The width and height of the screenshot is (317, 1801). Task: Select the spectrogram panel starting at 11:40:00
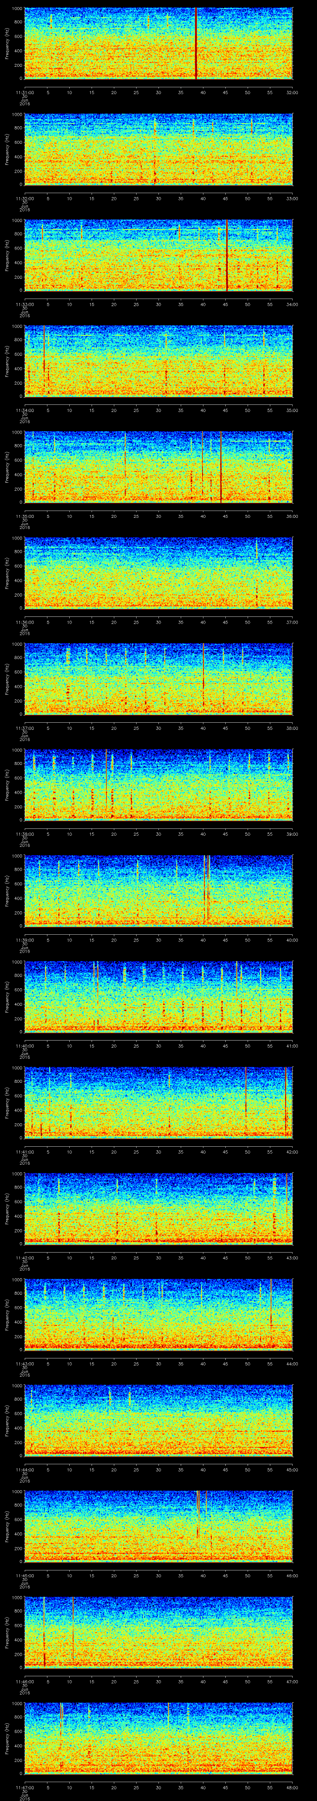(x=159, y=996)
